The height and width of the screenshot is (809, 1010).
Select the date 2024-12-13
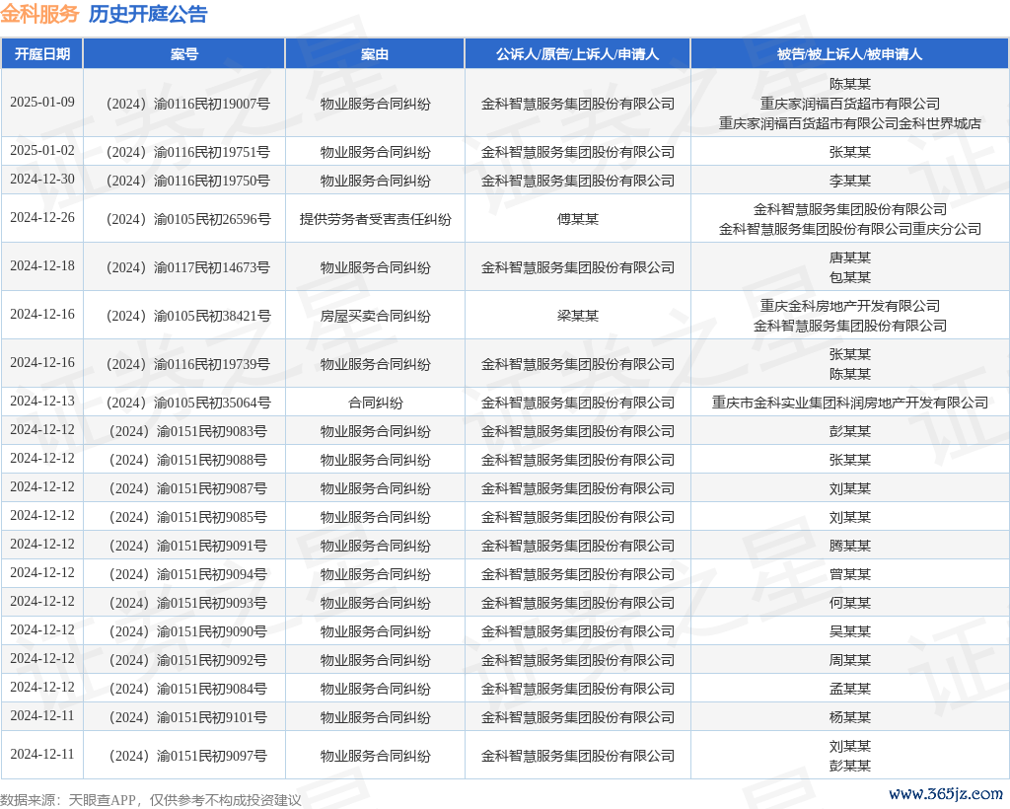coord(42,402)
